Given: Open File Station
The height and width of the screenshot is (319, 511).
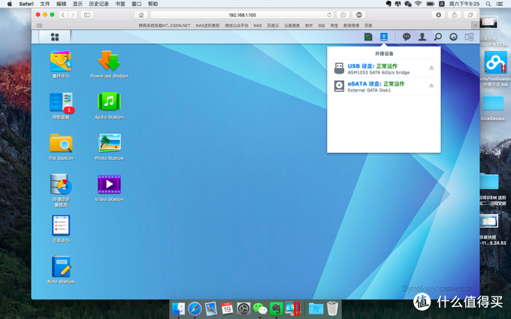Looking at the screenshot, I should coord(61,143).
